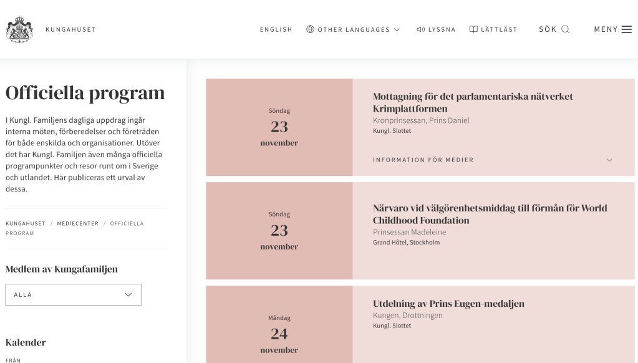The height and width of the screenshot is (363, 638).
Task: Click the MENY label
Action: click(606, 29)
